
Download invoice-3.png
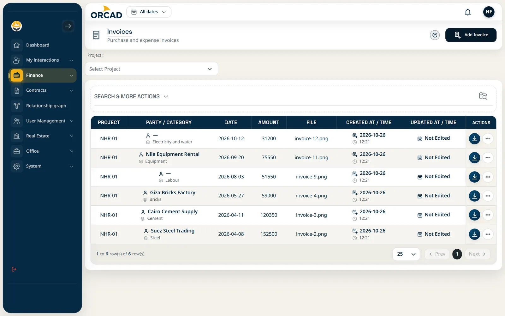pos(474,215)
